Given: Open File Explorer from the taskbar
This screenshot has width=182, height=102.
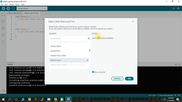Looking at the screenshot, I should point(49,99).
